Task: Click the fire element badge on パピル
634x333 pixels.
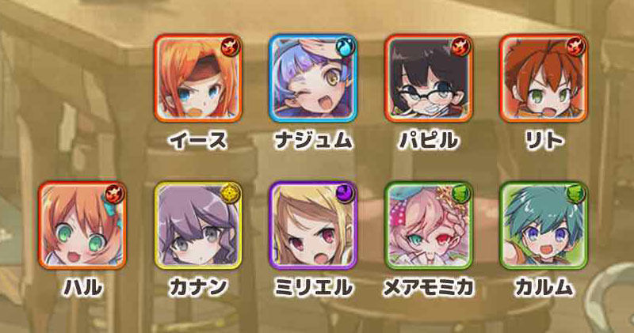Action: pos(461,46)
